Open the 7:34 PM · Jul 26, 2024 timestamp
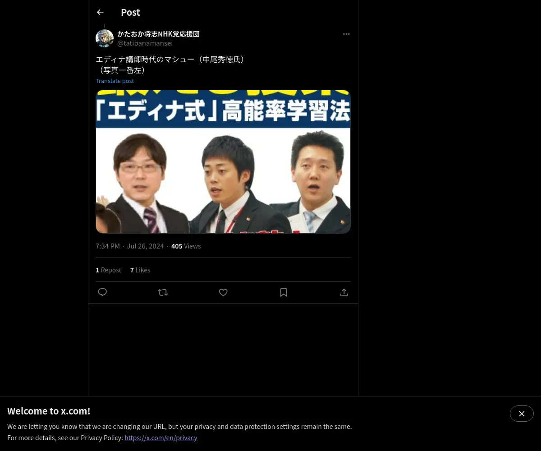 pos(129,246)
